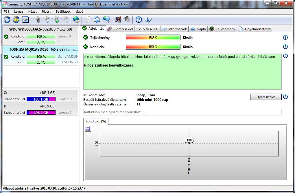Click D: free space bar 406,2 GB

click(41, 113)
